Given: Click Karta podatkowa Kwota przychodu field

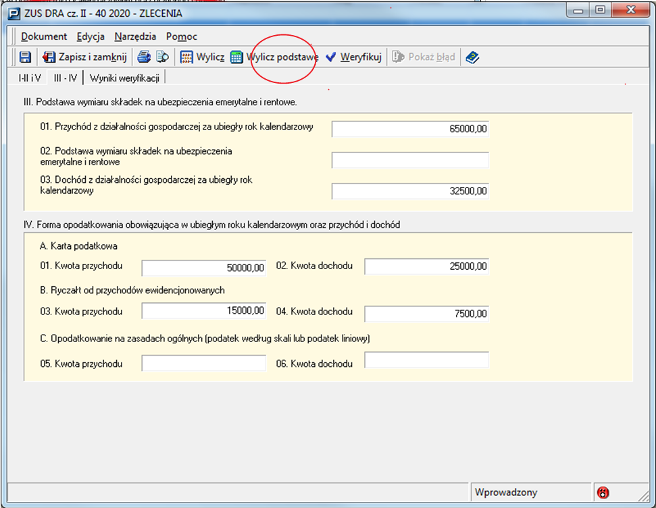Looking at the screenshot, I should 204,269.
